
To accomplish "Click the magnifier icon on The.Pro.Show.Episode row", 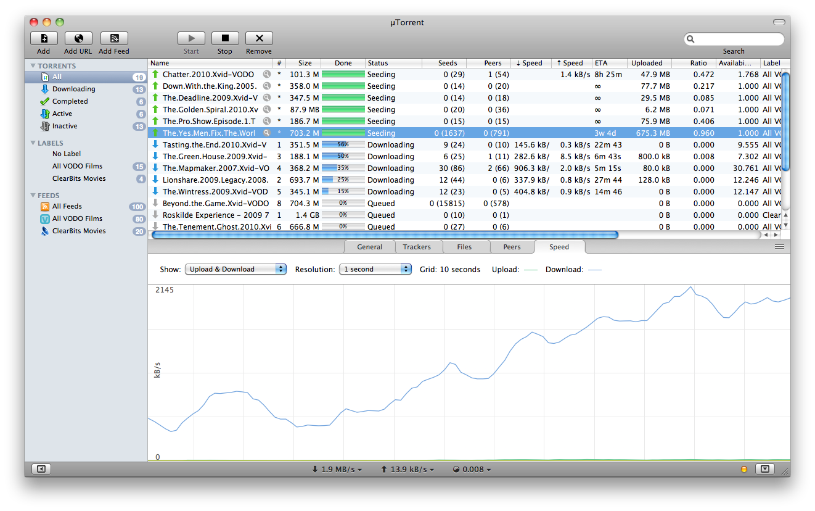I will 267,122.
